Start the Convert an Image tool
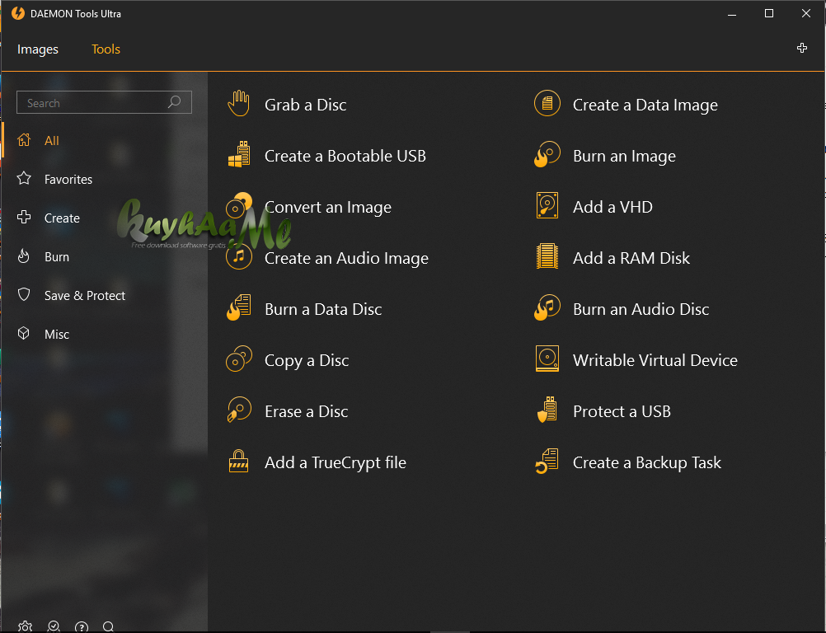This screenshot has height=633, width=826. coord(327,206)
